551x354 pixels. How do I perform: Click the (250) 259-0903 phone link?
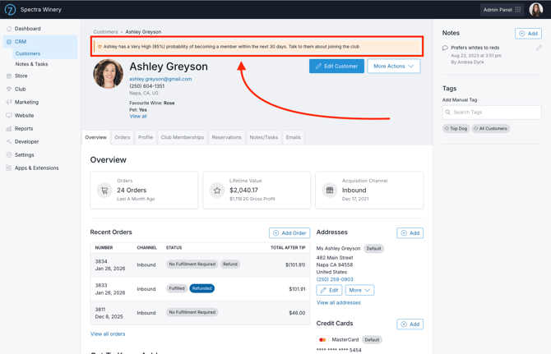pyautogui.click(x=335, y=279)
